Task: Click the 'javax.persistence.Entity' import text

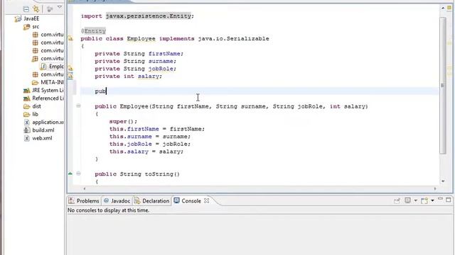Action: click(149, 16)
